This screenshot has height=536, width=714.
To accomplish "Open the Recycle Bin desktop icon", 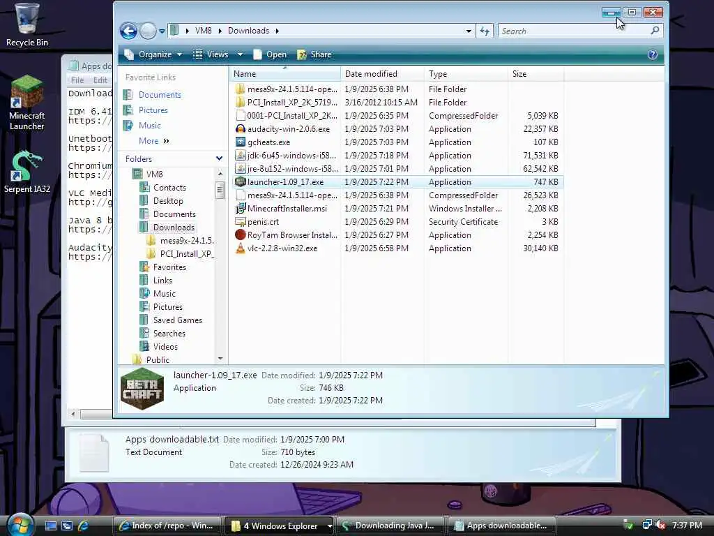I will click(x=26, y=25).
